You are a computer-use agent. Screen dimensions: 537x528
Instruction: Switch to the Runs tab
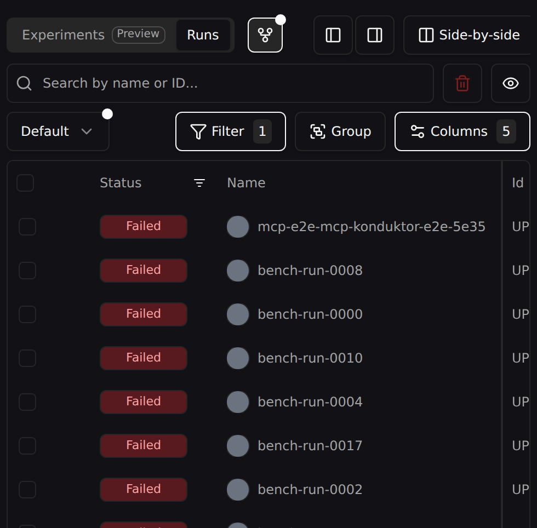pos(203,35)
